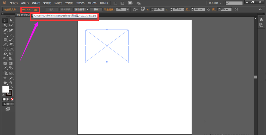Viewport: 266px width, 135px height.
Task: Click the white fill color swatch
Action: (6, 89)
